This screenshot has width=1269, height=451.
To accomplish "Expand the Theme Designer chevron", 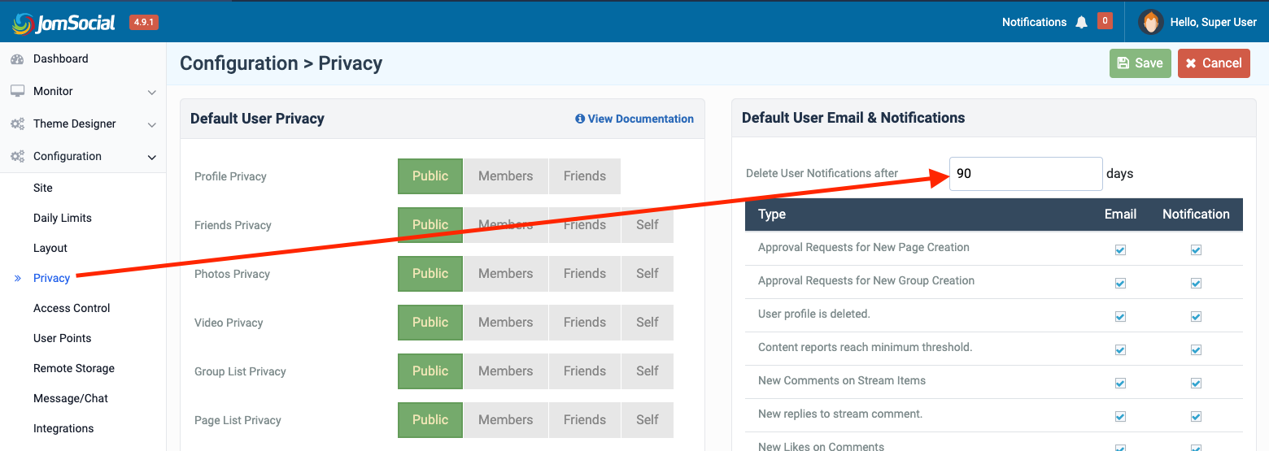I will click(x=151, y=125).
